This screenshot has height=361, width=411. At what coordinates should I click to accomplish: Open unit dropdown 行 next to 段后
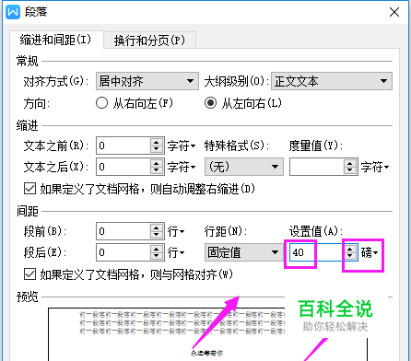tap(176, 252)
